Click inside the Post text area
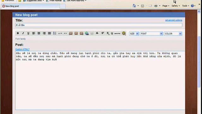Viewport: 202px width, 114px height. pos(100,80)
